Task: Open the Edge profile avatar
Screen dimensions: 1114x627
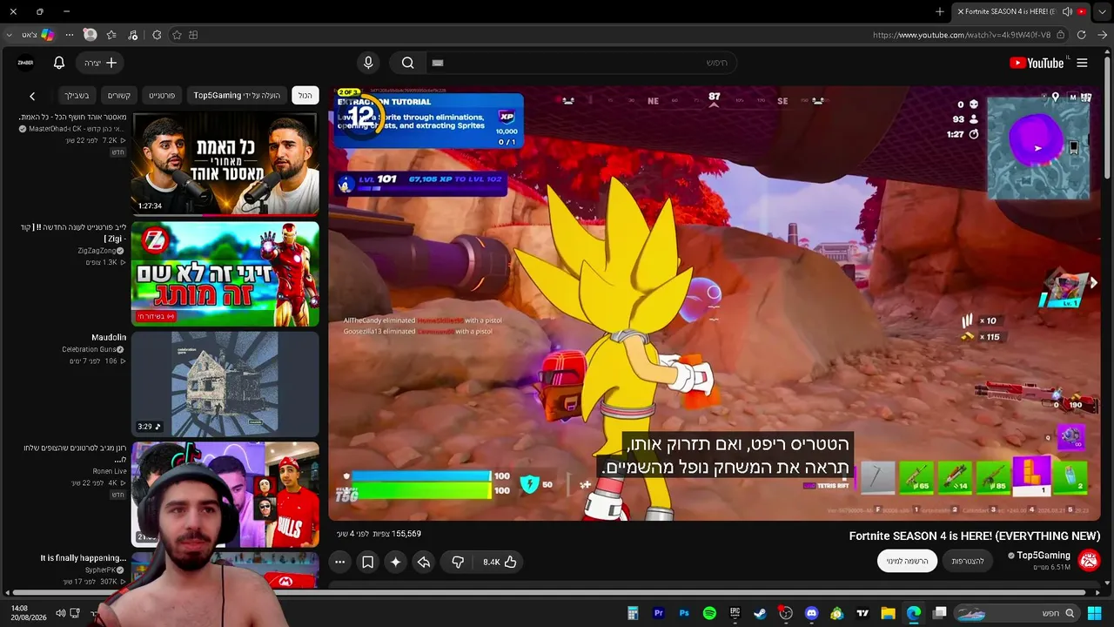Action: coord(90,35)
